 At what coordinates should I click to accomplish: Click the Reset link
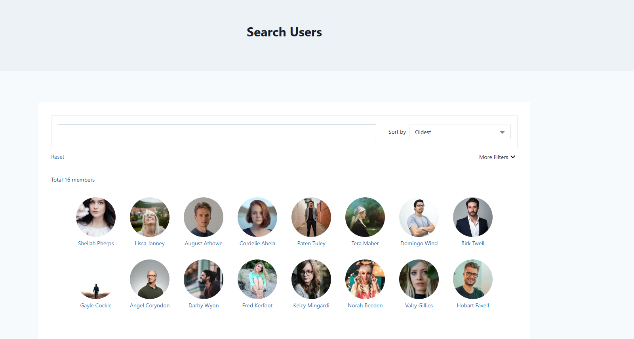point(57,157)
